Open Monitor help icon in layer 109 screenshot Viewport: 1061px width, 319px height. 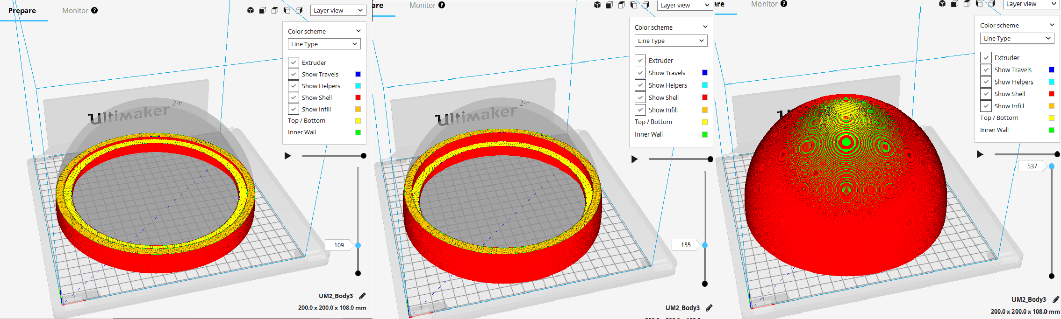pos(94,10)
